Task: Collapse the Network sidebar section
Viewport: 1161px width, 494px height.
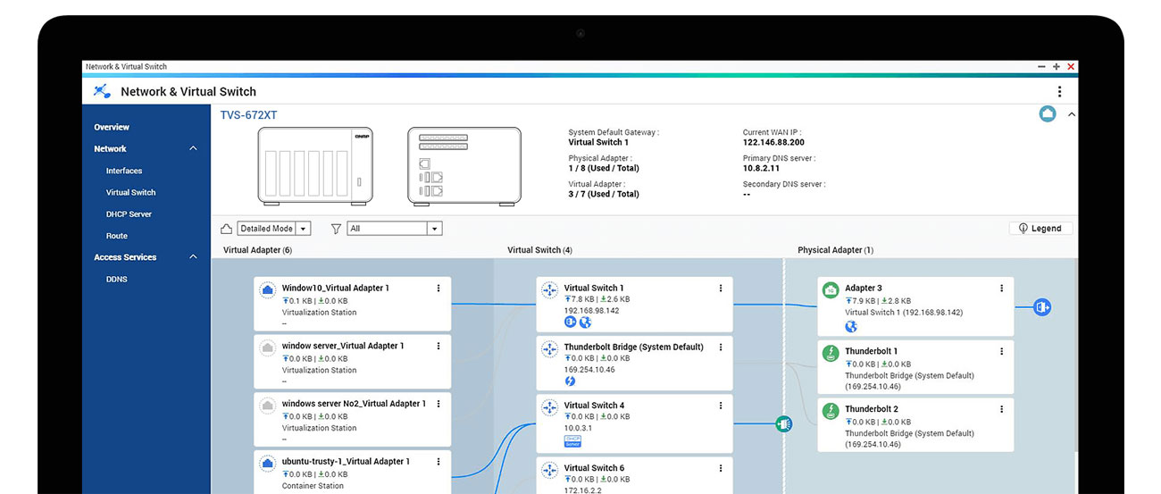Action: tap(193, 148)
